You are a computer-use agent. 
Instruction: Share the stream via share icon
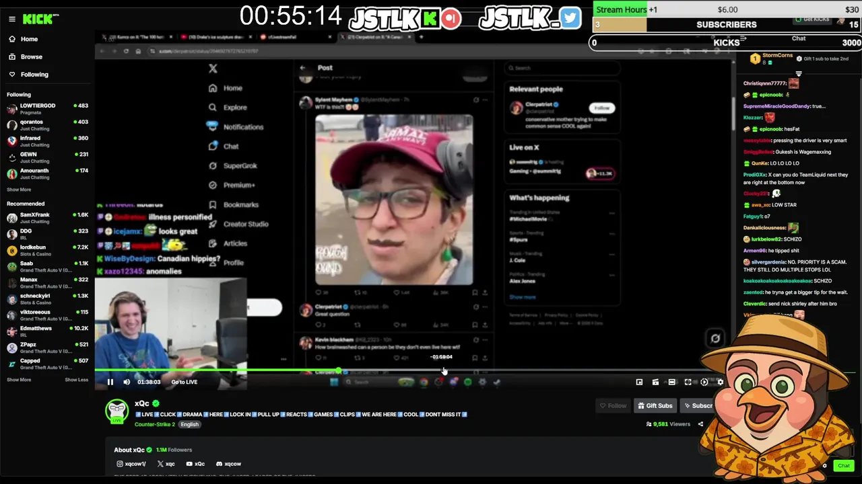coord(700,424)
